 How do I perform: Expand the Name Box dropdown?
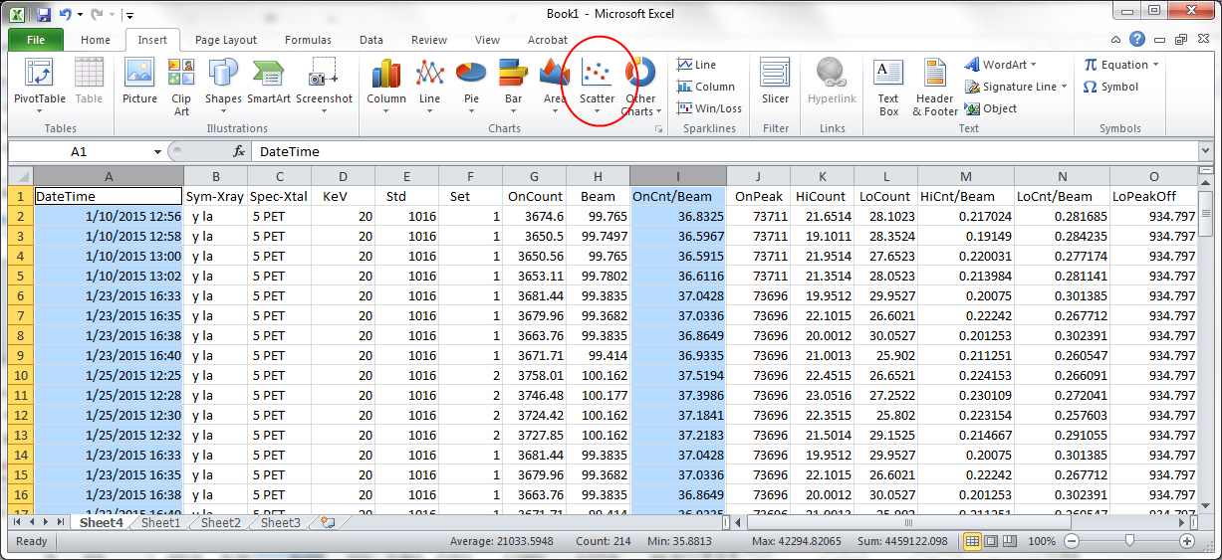(x=157, y=152)
